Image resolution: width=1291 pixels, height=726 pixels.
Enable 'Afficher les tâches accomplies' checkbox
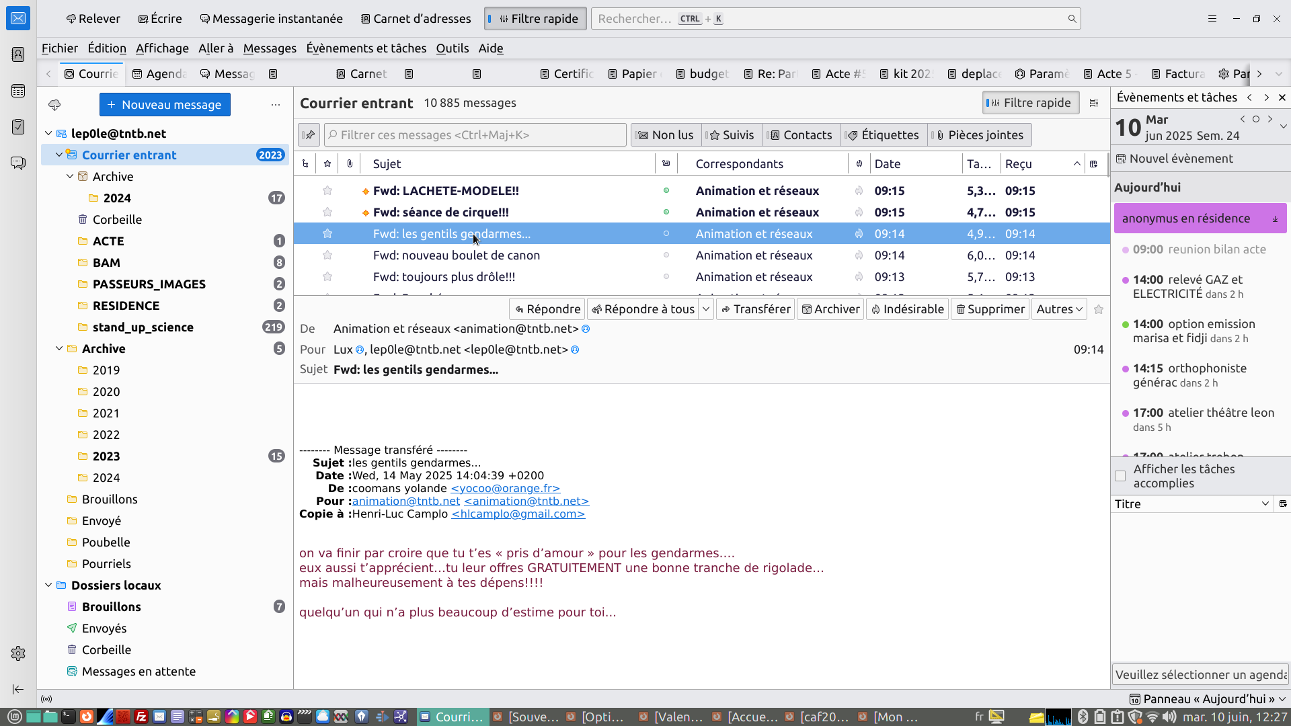click(1120, 476)
